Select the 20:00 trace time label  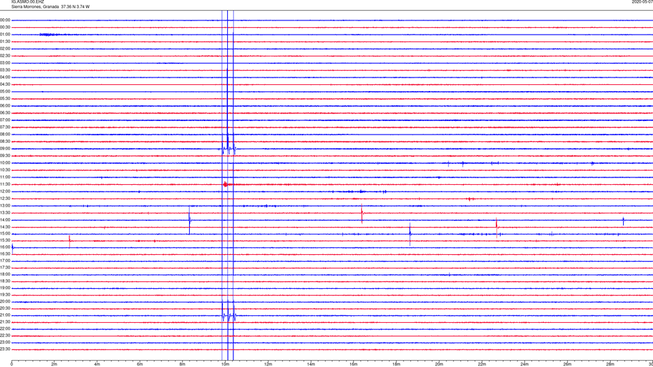pyautogui.click(x=5, y=301)
